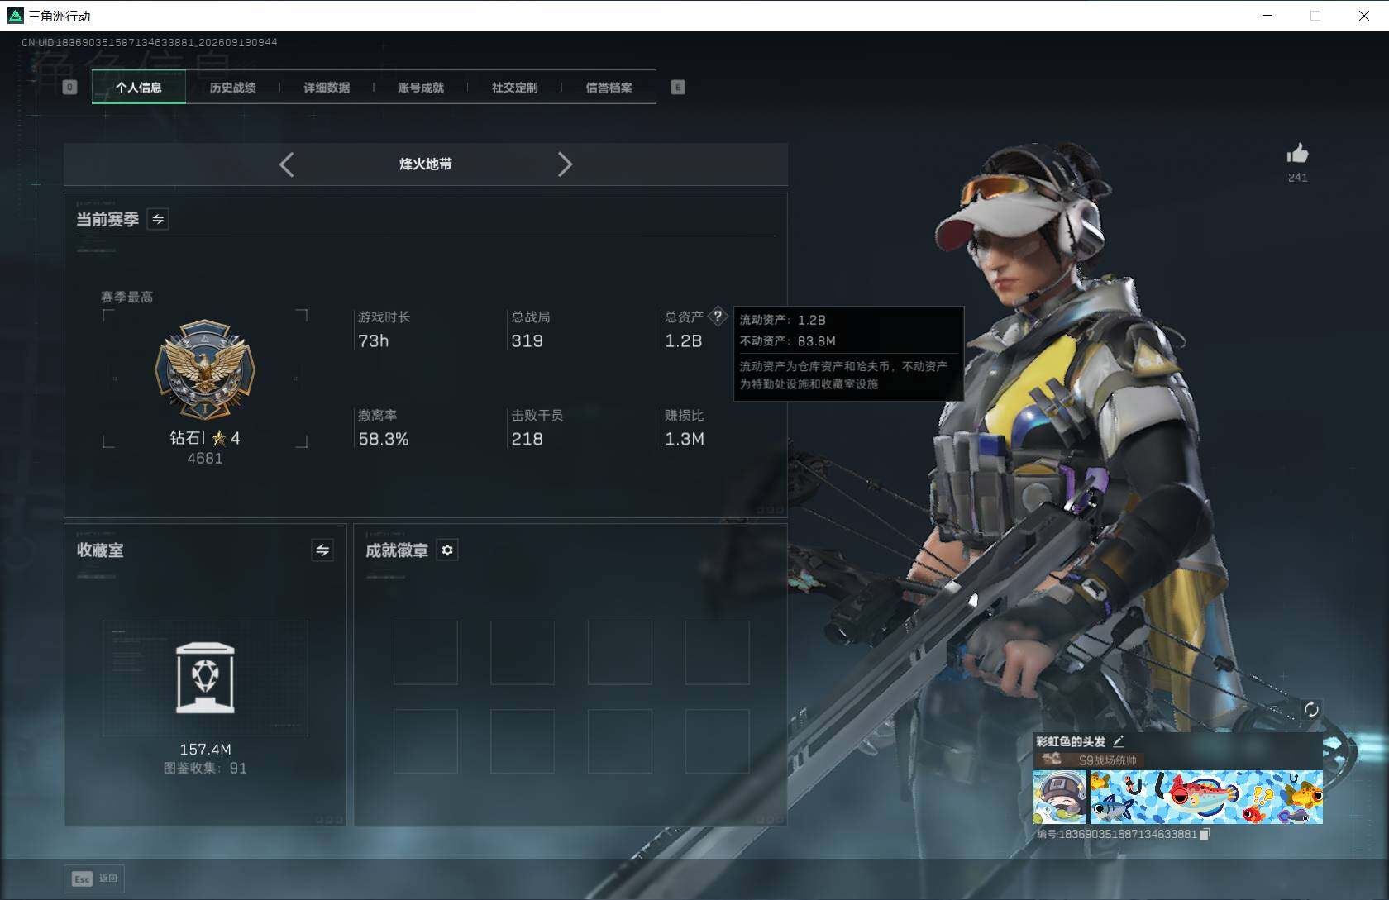The width and height of the screenshot is (1389, 900).
Task: Click the 撤离率 value 58.3%
Action: 384,439
